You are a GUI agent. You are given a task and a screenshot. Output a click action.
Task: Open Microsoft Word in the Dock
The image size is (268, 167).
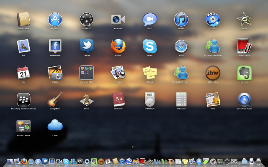pos(157,161)
